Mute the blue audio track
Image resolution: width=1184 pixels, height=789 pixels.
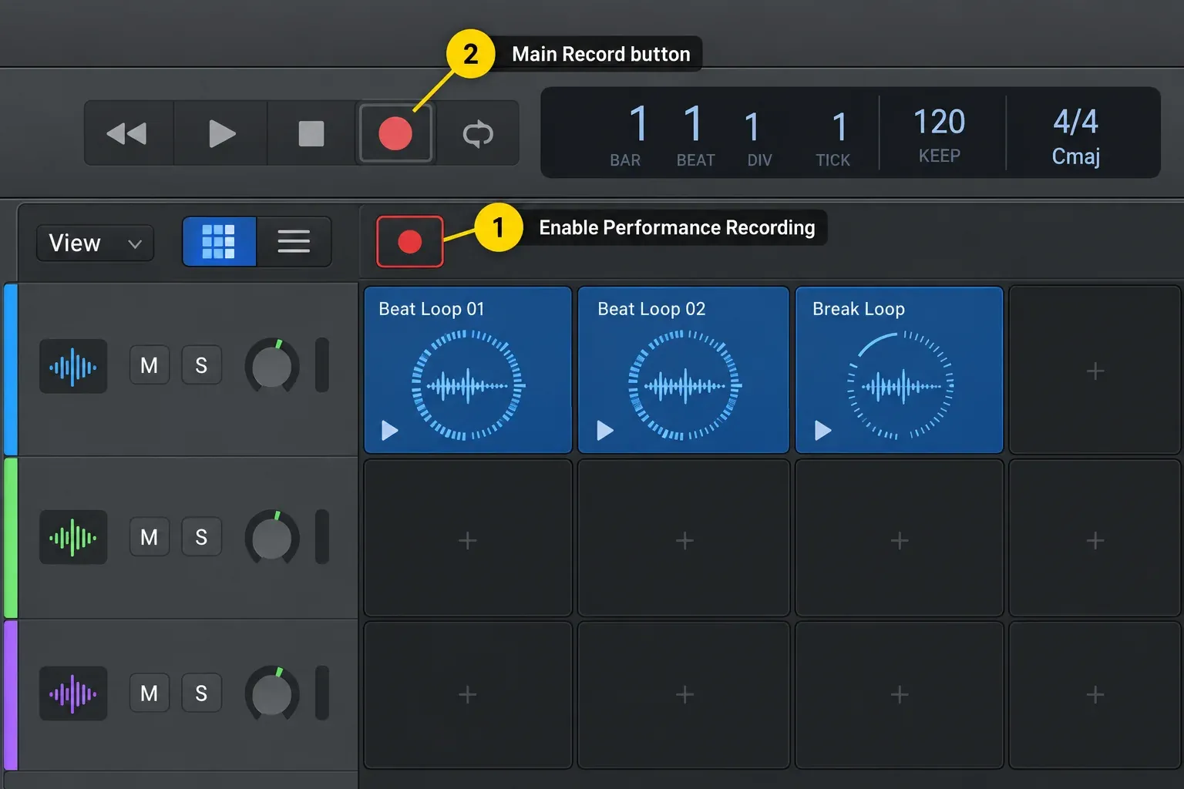pos(150,365)
